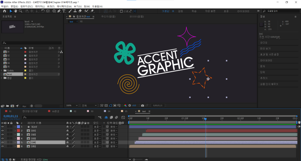The width and height of the screenshot is (301, 161).
Task: Open the 편집(E) menu
Action: pos(14,6)
